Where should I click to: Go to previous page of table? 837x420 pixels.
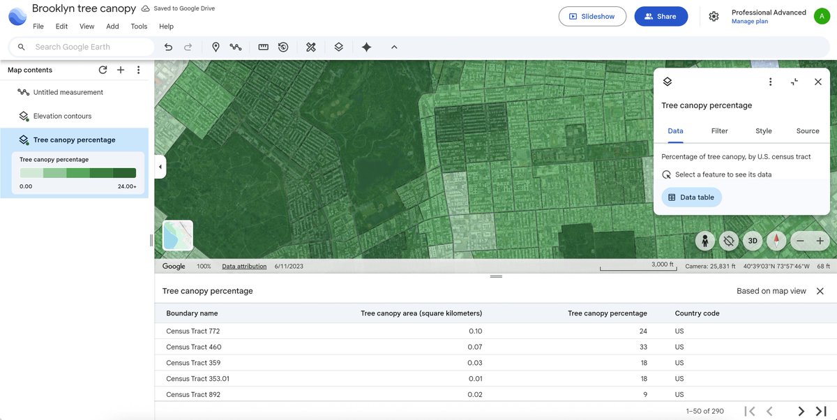click(769, 411)
